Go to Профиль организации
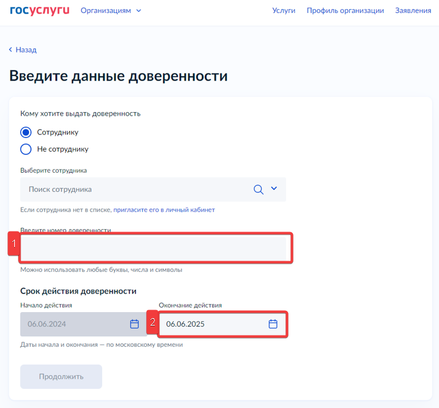 pos(346,11)
